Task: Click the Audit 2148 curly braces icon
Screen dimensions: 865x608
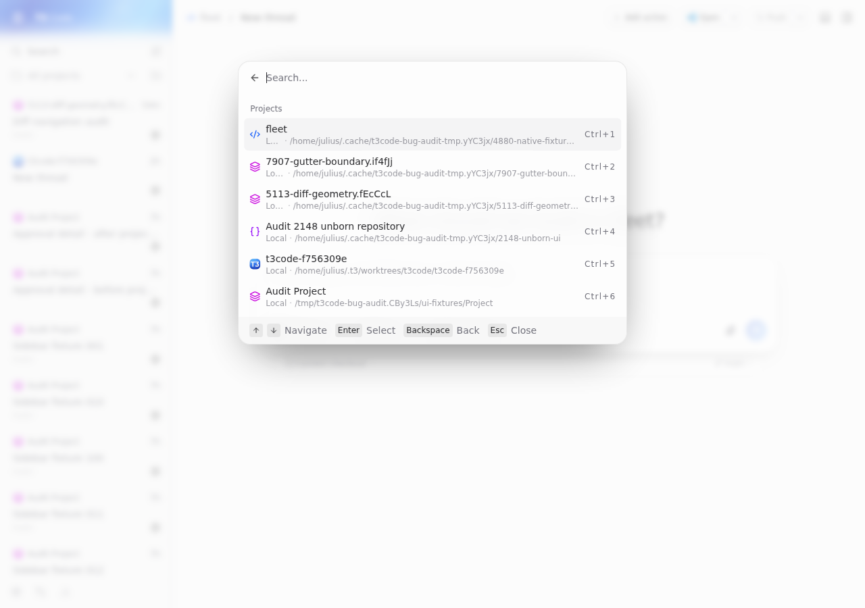Action: [x=255, y=232]
